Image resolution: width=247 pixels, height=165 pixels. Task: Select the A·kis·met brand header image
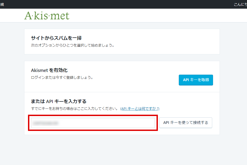(47, 16)
